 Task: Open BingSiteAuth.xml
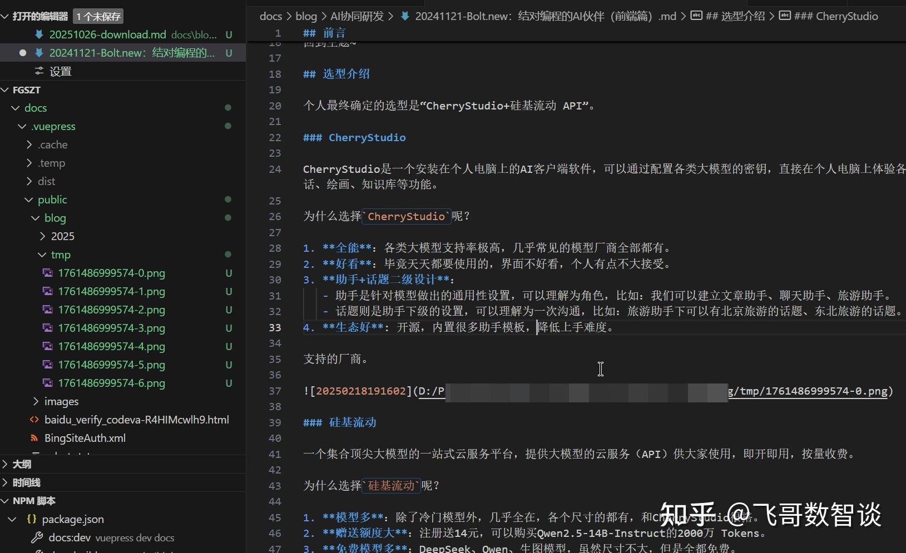(x=85, y=438)
